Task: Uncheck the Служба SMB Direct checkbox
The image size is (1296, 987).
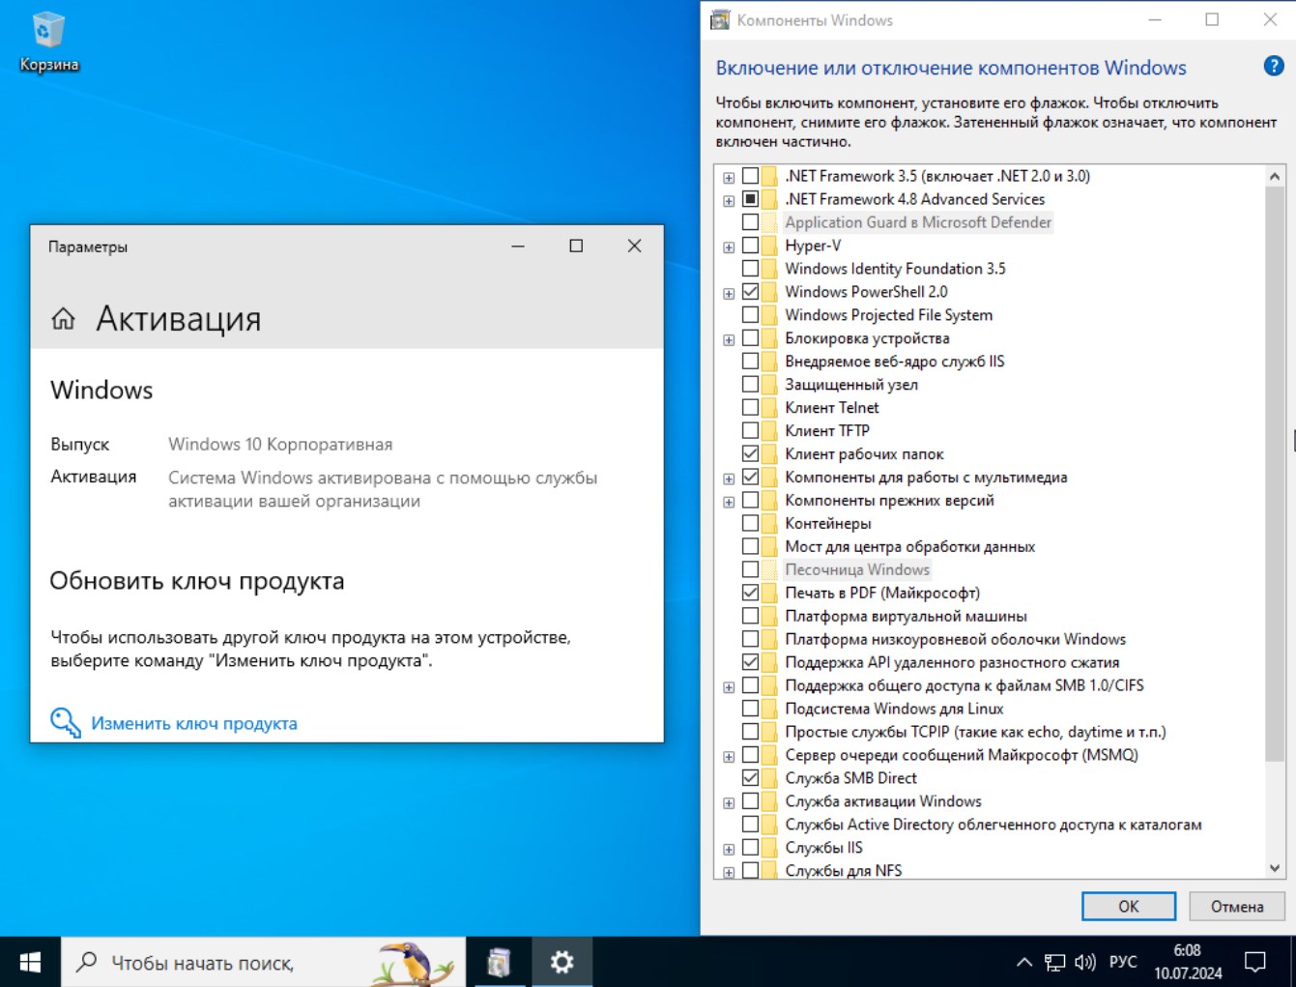Action: 750,778
